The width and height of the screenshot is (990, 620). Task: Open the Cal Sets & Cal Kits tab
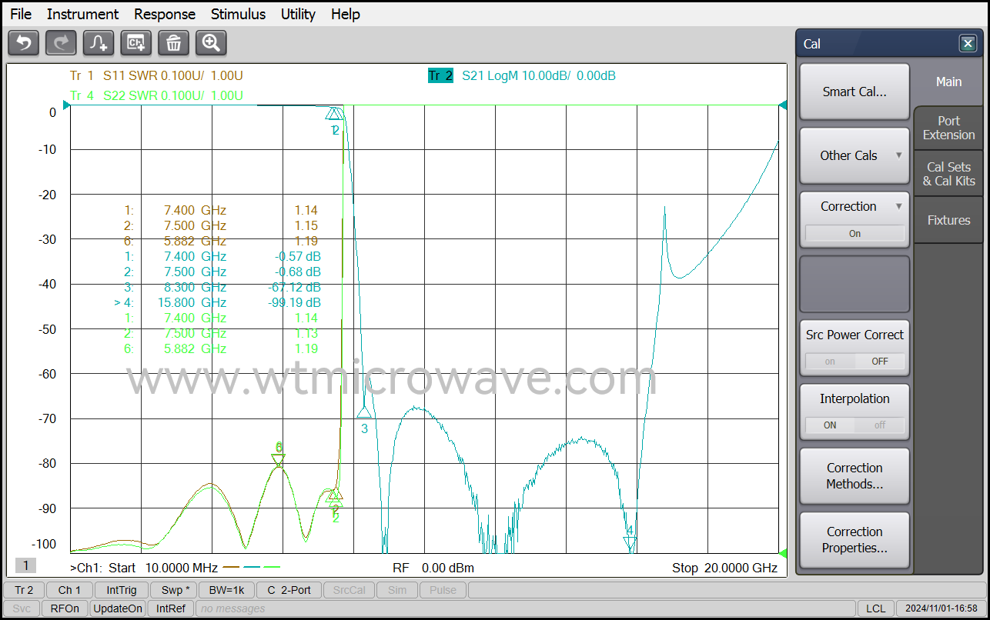948,174
